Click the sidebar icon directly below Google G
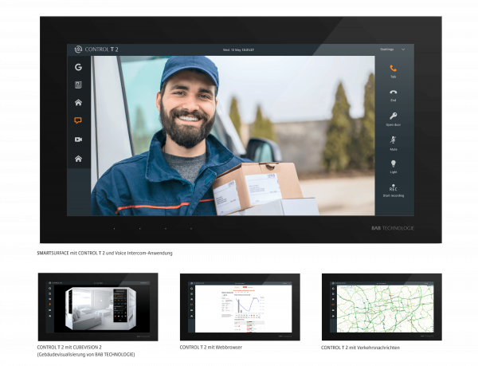 tap(78, 85)
